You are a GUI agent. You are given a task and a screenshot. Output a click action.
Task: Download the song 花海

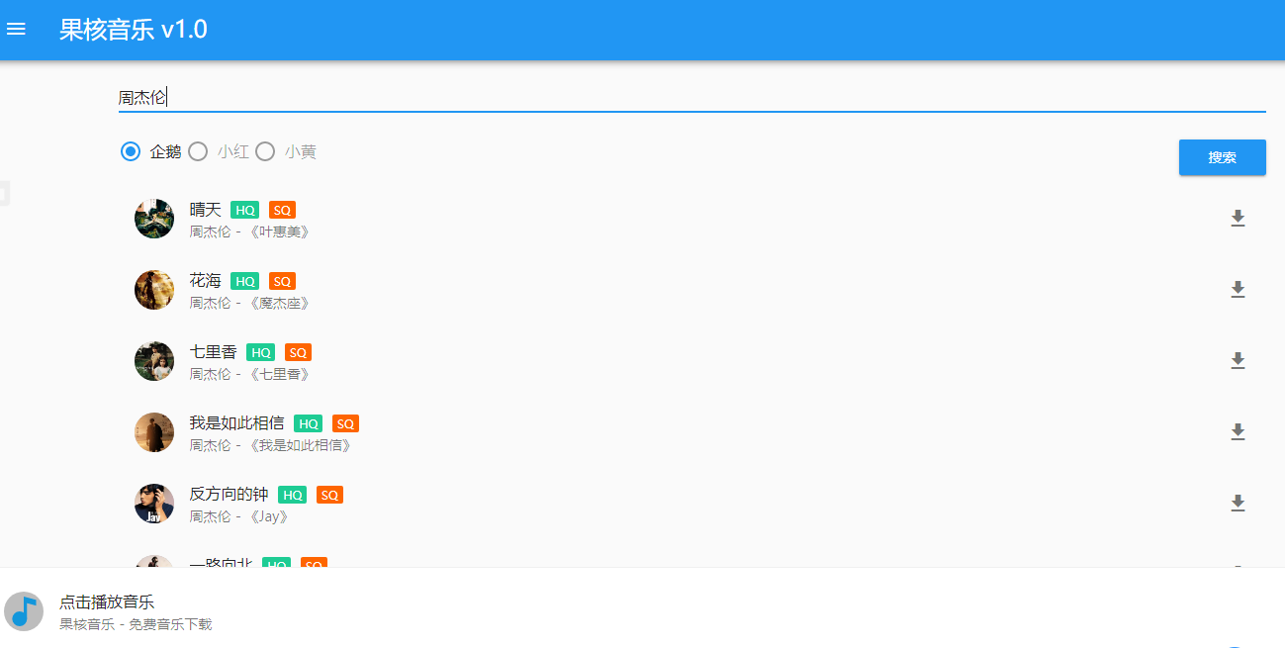coord(1238,290)
